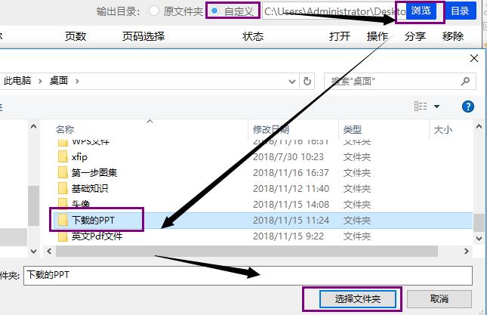Click the folder name input field
This screenshot has height=315, width=487.
[248, 275]
